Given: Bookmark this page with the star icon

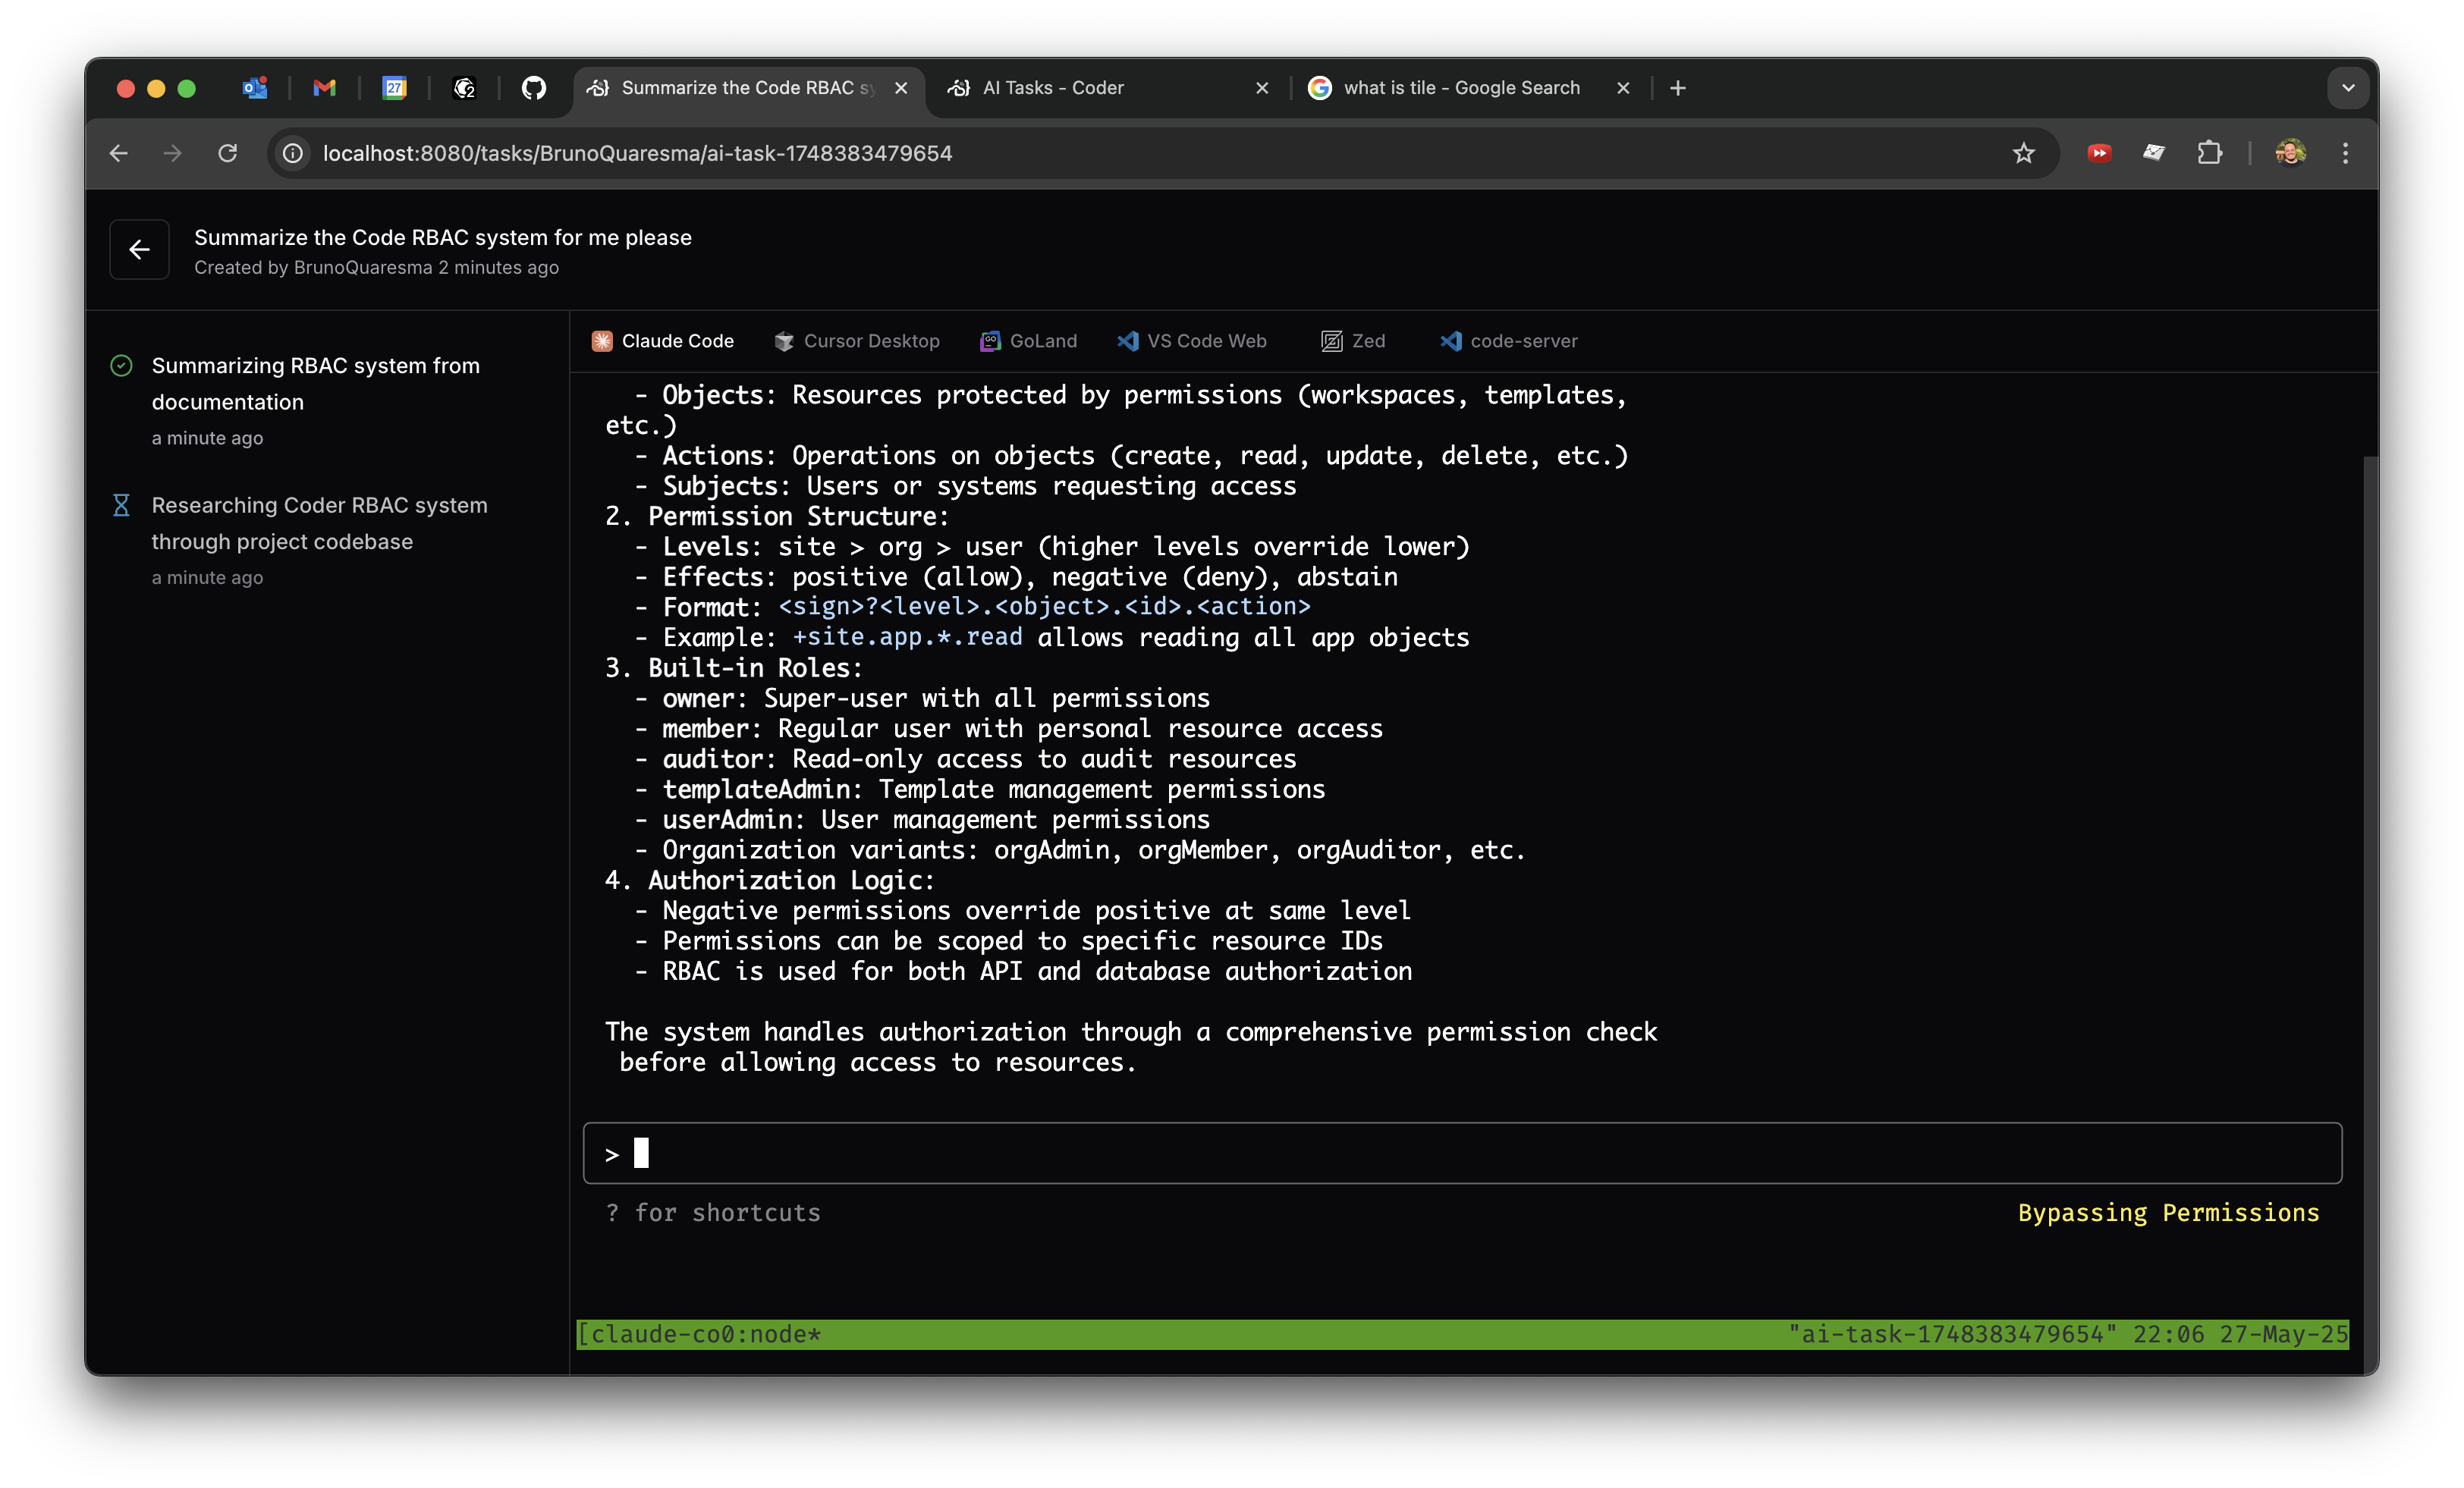Looking at the screenshot, I should click(x=2023, y=153).
